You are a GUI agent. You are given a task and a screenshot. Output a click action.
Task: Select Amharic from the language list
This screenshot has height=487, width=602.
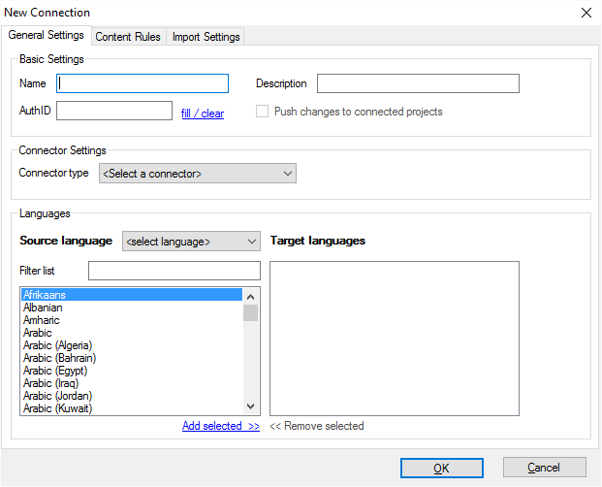(x=42, y=320)
